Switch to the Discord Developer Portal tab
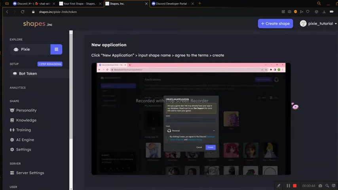The width and height of the screenshot is (338, 190). coord(171,4)
